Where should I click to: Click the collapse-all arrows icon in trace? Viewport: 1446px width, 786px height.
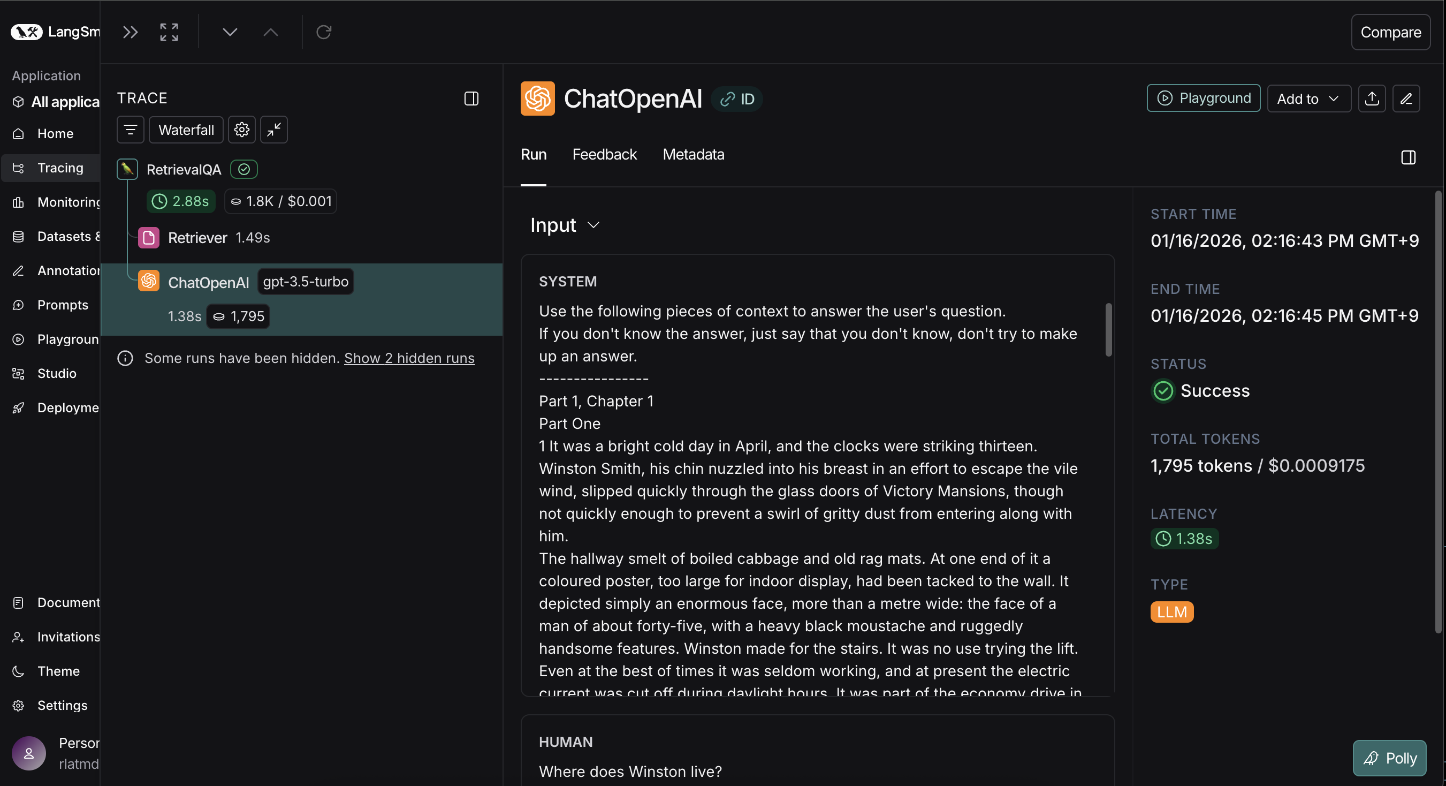pyautogui.click(x=274, y=130)
